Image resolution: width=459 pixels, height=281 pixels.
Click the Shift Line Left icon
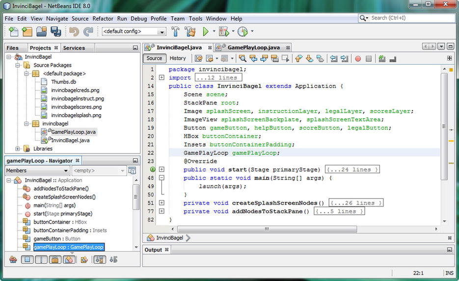click(x=334, y=58)
